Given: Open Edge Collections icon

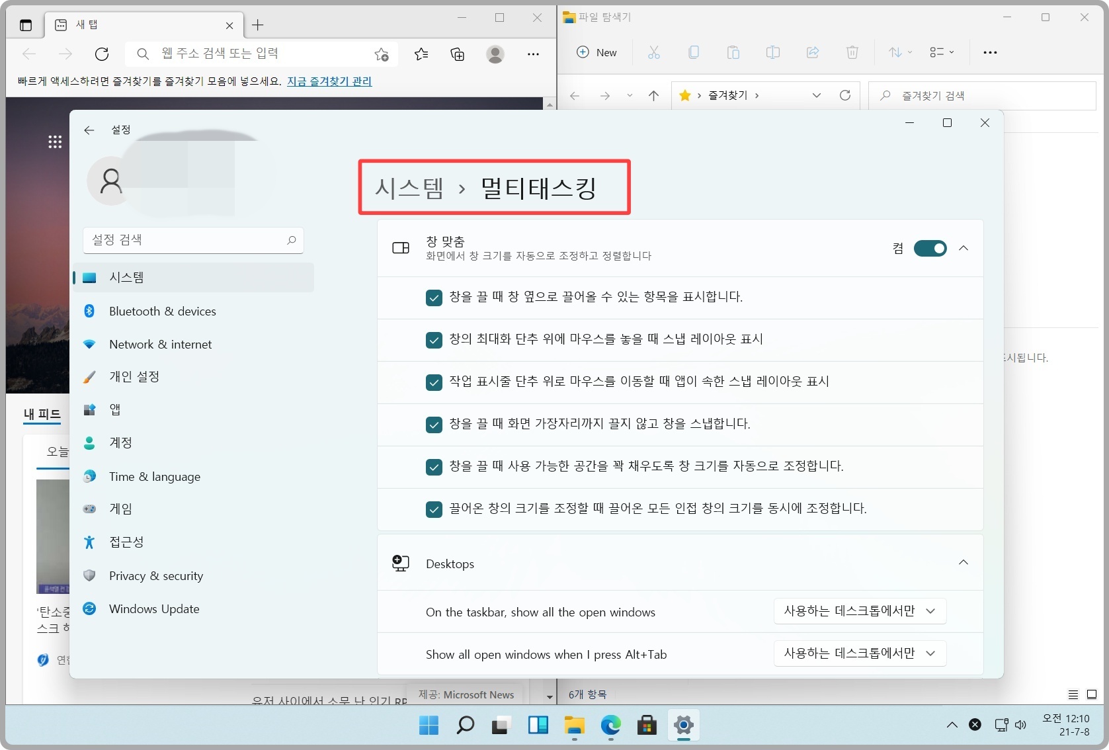Looking at the screenshot, I should click(458, 54).
